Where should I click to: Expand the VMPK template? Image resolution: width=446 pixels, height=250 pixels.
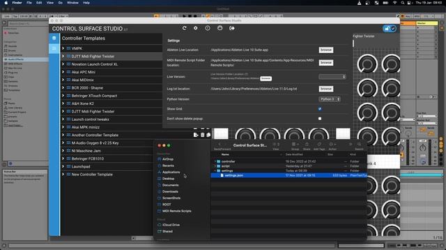coord(63,49)
